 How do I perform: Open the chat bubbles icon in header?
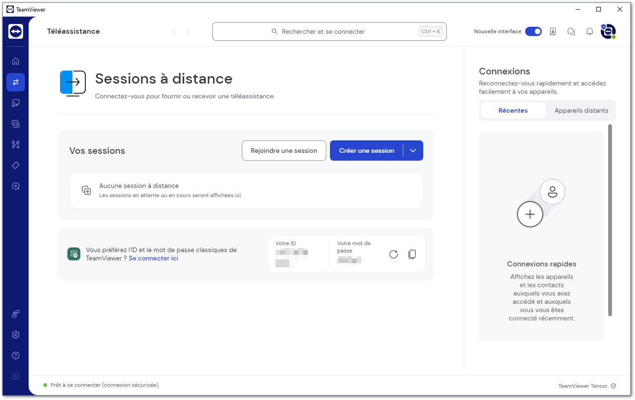pos(571,31)
